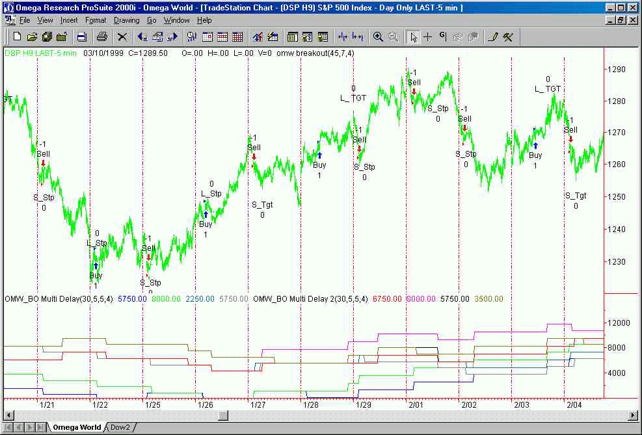Click the horizontal scrollbar thumb
Screen dimensions: 642x435
(x=223, y=415)
